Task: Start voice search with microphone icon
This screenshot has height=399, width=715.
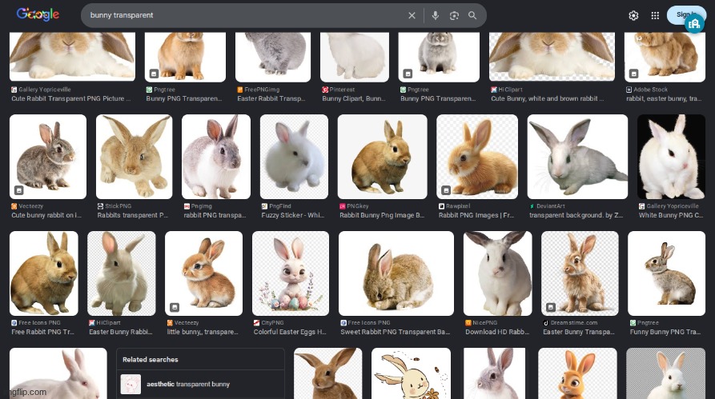Action: pos(436,15)
